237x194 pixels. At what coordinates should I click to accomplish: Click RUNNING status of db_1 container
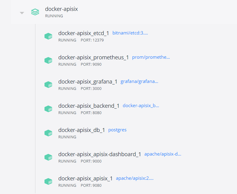pyautogui.click(x=67, y=137)
